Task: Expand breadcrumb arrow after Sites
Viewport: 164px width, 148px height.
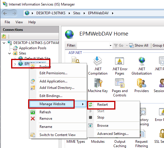Action: [x=84, y=13]
